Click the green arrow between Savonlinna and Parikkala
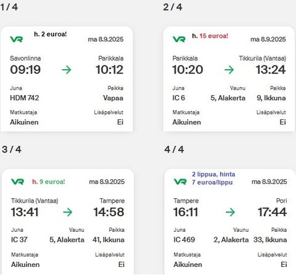This screenshot has width=296, height=275. coord(67,70)
